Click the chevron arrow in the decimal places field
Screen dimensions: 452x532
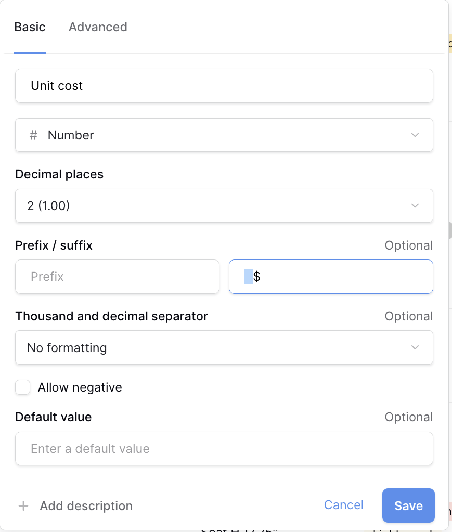point(415,206)
